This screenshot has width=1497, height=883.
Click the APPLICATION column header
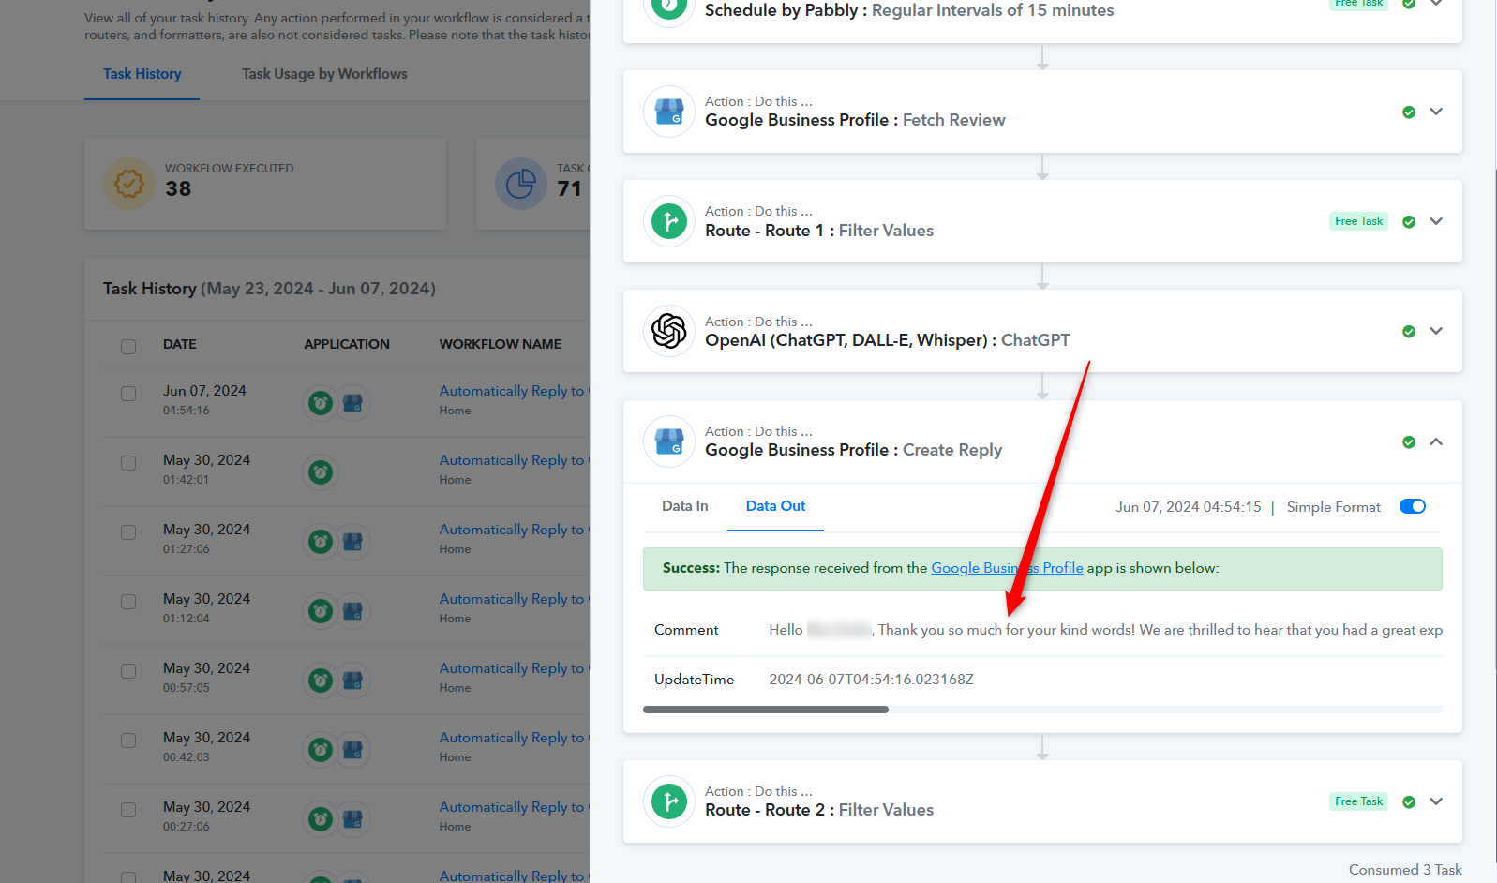click(x=347, y=344)
